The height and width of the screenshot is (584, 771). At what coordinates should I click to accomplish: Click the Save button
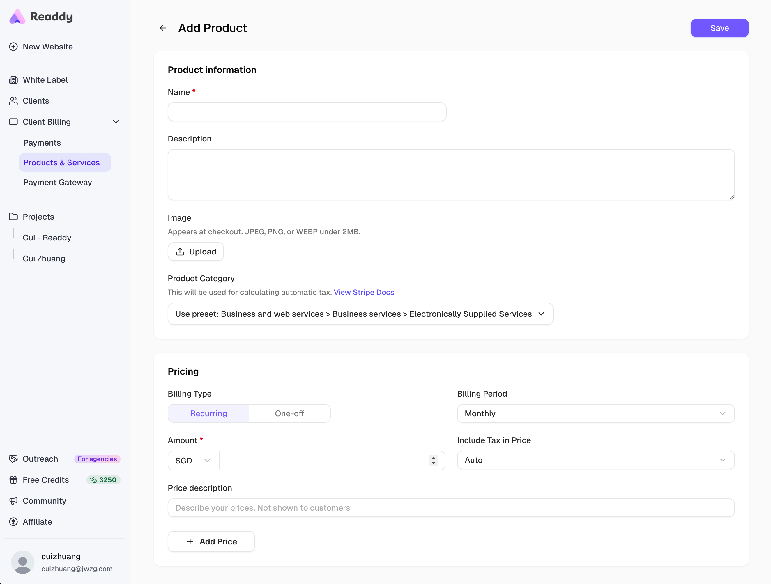(x=719, y=28)
